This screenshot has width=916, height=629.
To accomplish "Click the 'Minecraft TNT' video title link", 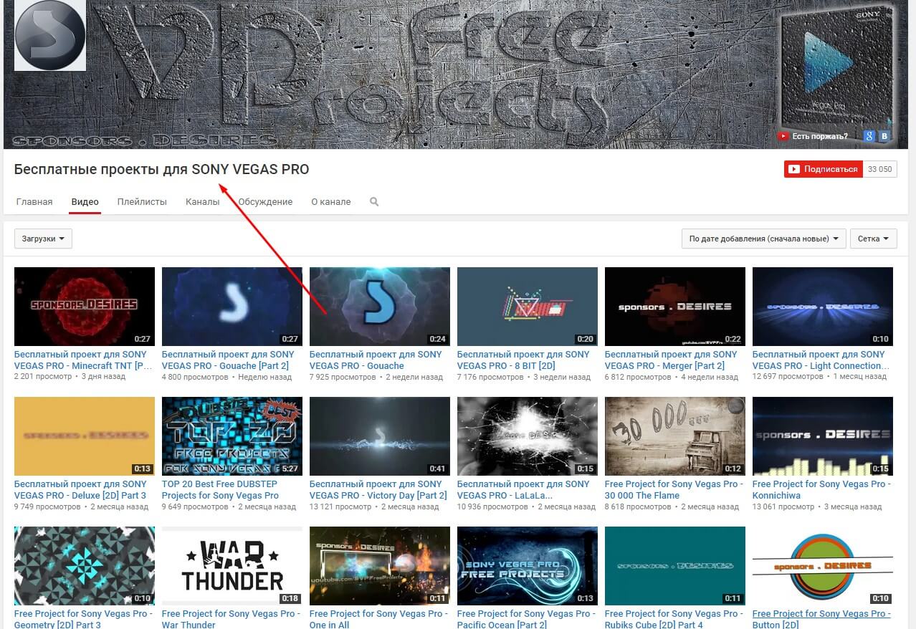I will [83, 360].
